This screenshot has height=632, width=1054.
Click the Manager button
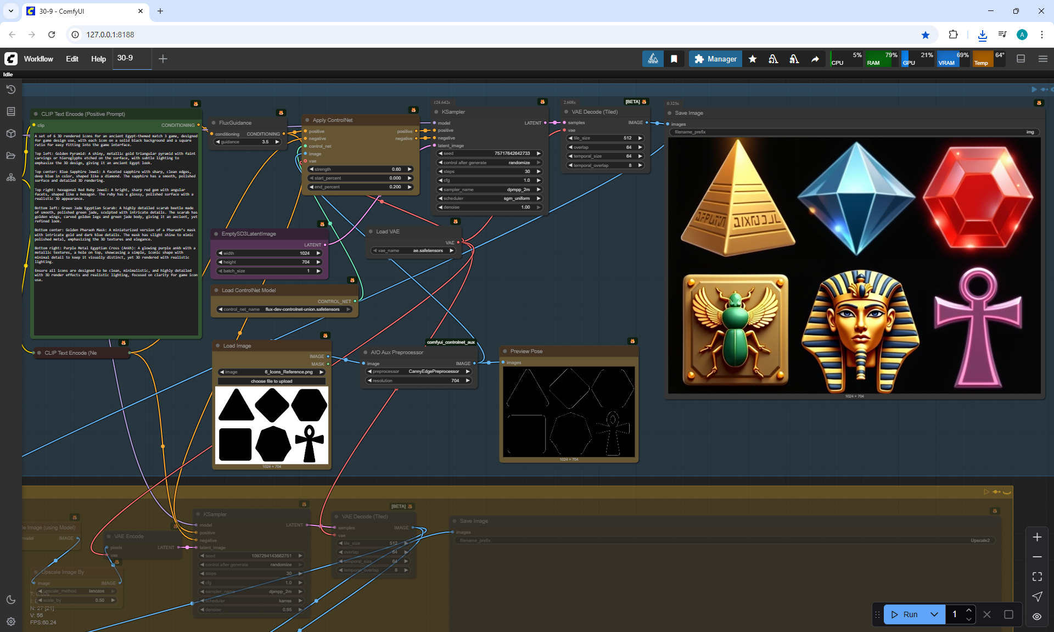click(715, 59)
